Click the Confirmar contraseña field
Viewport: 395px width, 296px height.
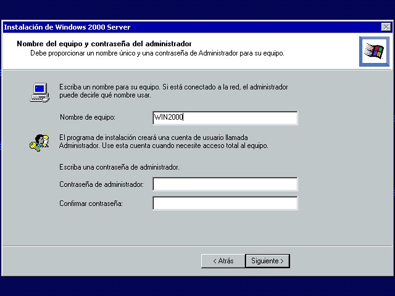coord(225,203)
